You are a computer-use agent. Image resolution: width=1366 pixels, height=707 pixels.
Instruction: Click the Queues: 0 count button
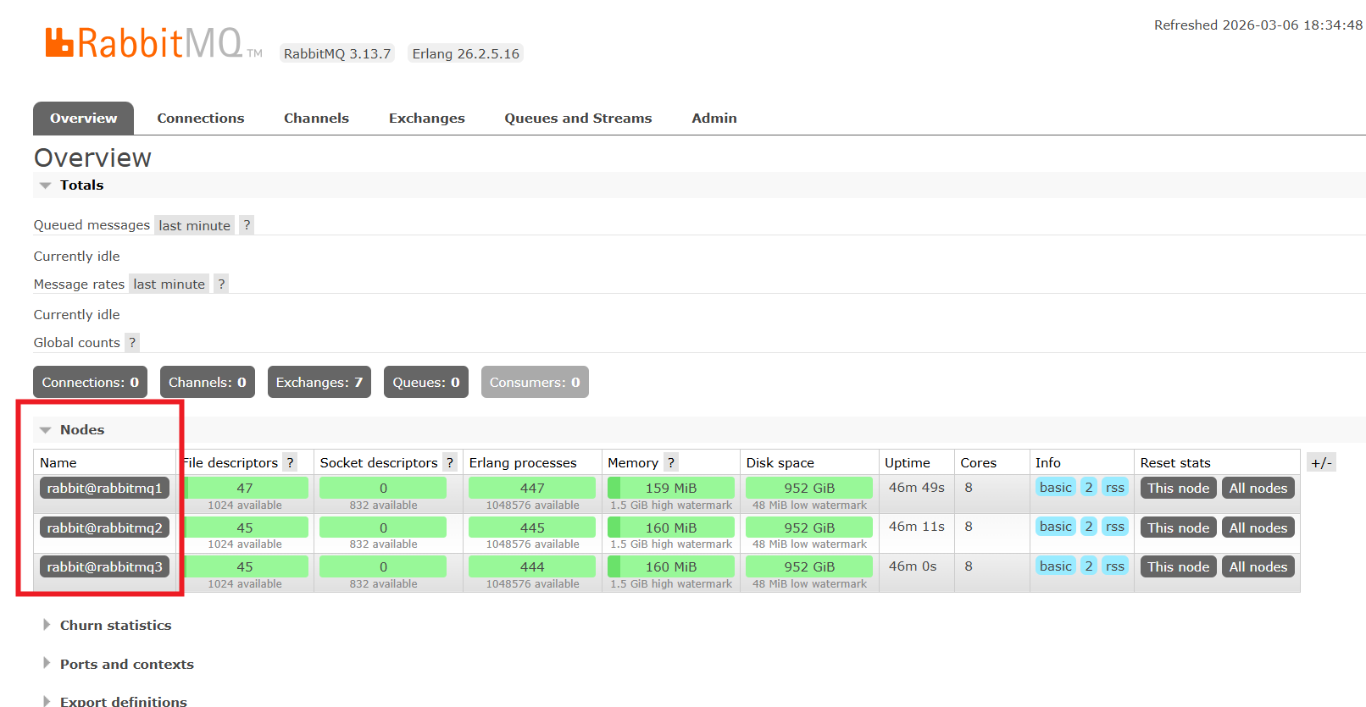[426, 382]
